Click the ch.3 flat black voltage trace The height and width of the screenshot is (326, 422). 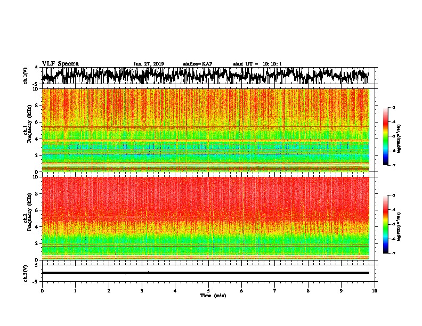206,273
